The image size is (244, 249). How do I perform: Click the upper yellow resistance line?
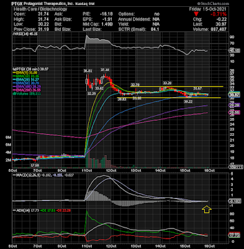pyautogui.click(x=177, y=87)
